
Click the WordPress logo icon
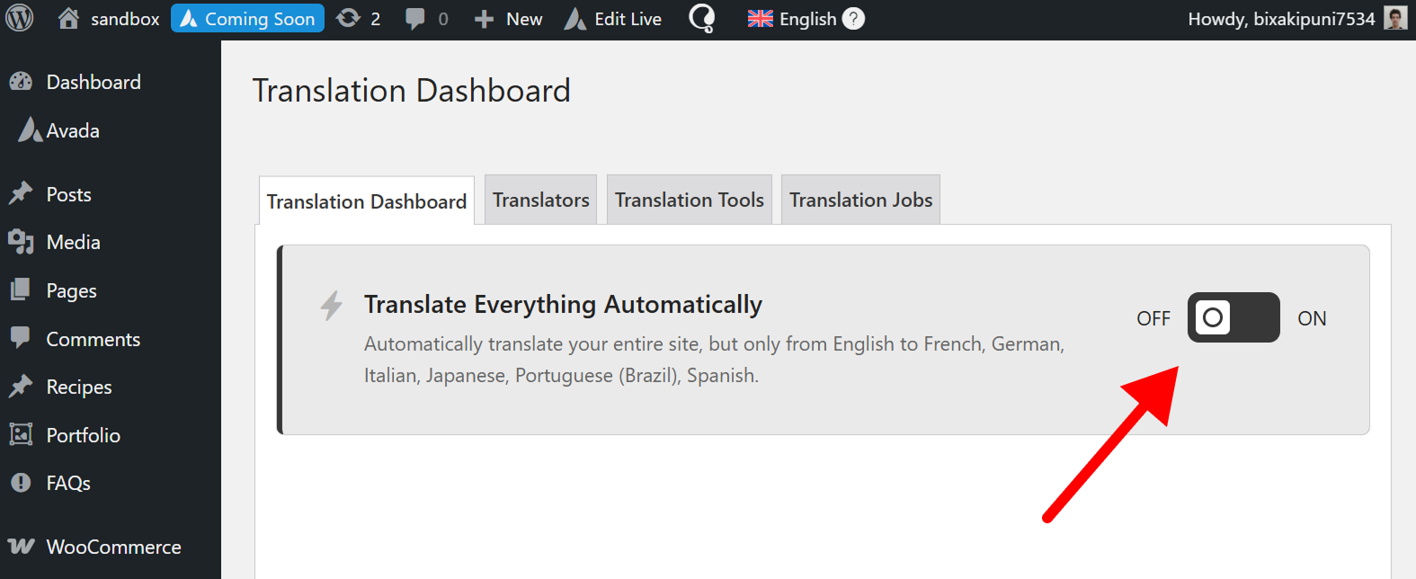20,19
